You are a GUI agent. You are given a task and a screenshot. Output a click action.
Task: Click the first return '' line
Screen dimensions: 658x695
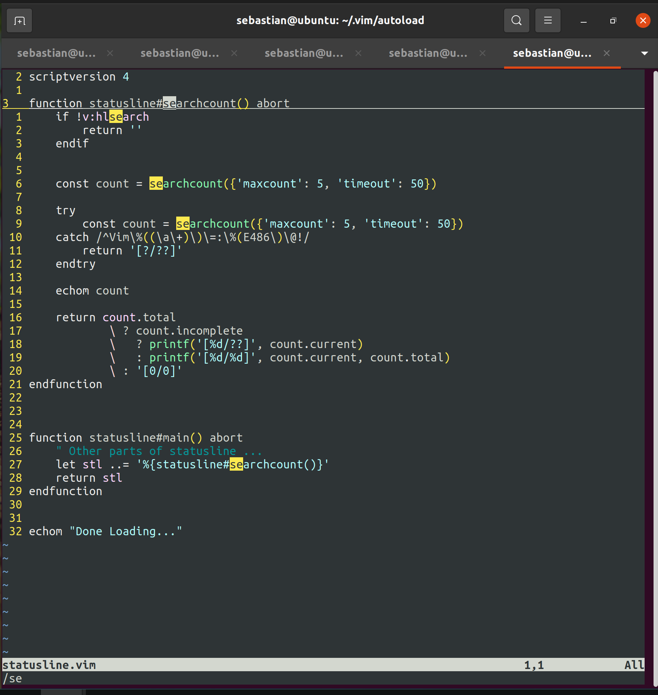[112, 130]
